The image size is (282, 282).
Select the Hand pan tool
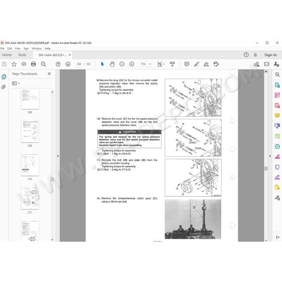[112, 64]
